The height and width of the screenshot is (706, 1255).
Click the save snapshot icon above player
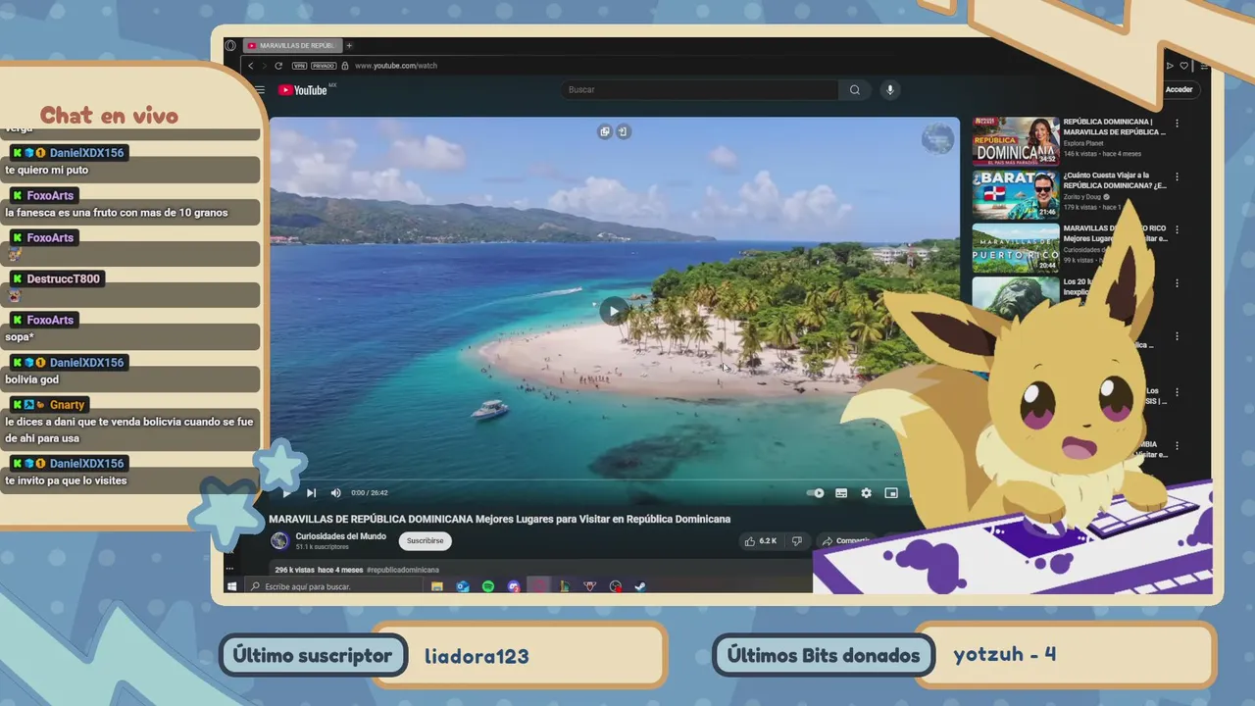[x=623, y=131]
